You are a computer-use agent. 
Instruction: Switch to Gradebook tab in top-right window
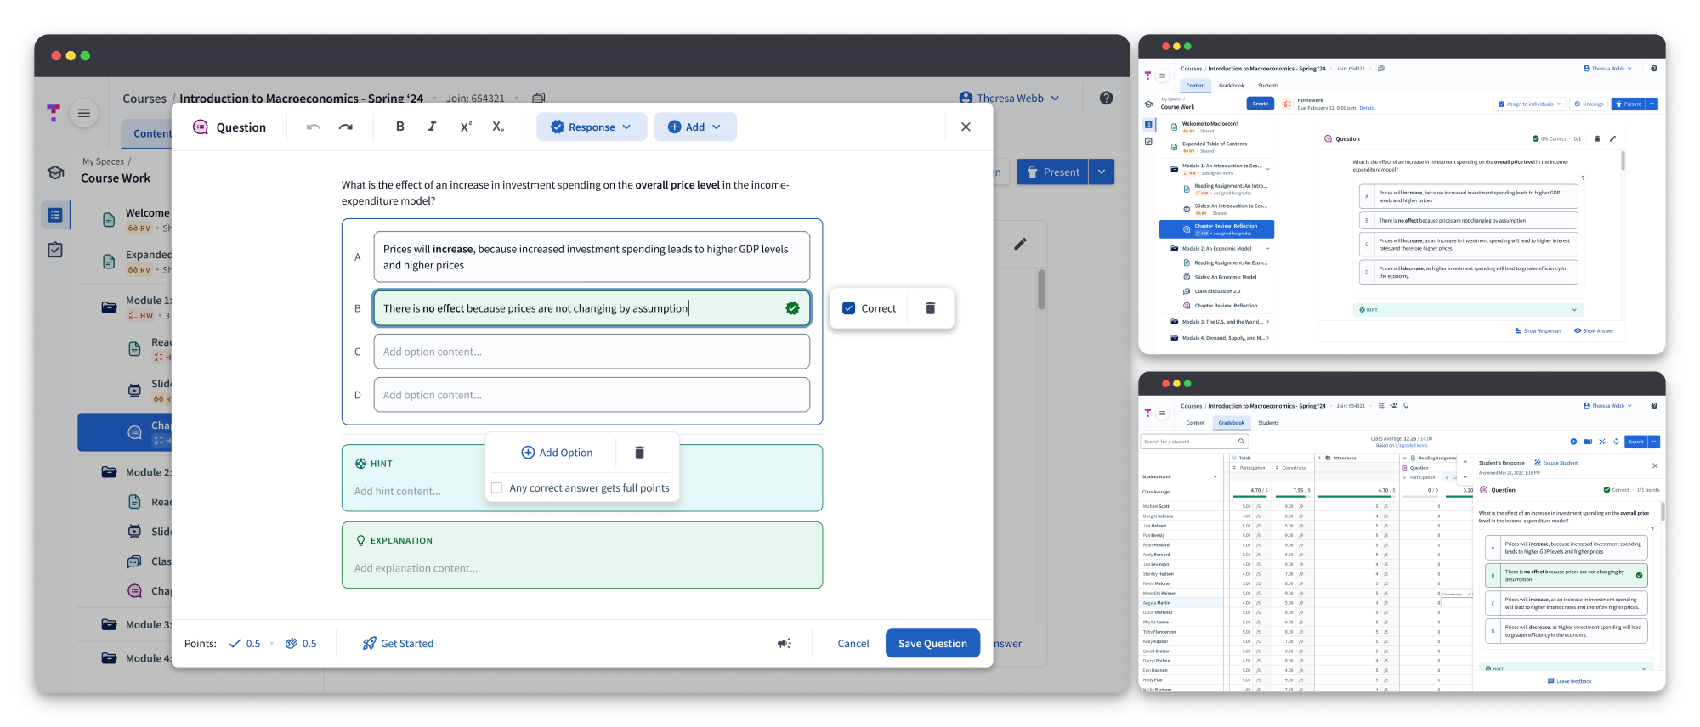[1232, 85]
